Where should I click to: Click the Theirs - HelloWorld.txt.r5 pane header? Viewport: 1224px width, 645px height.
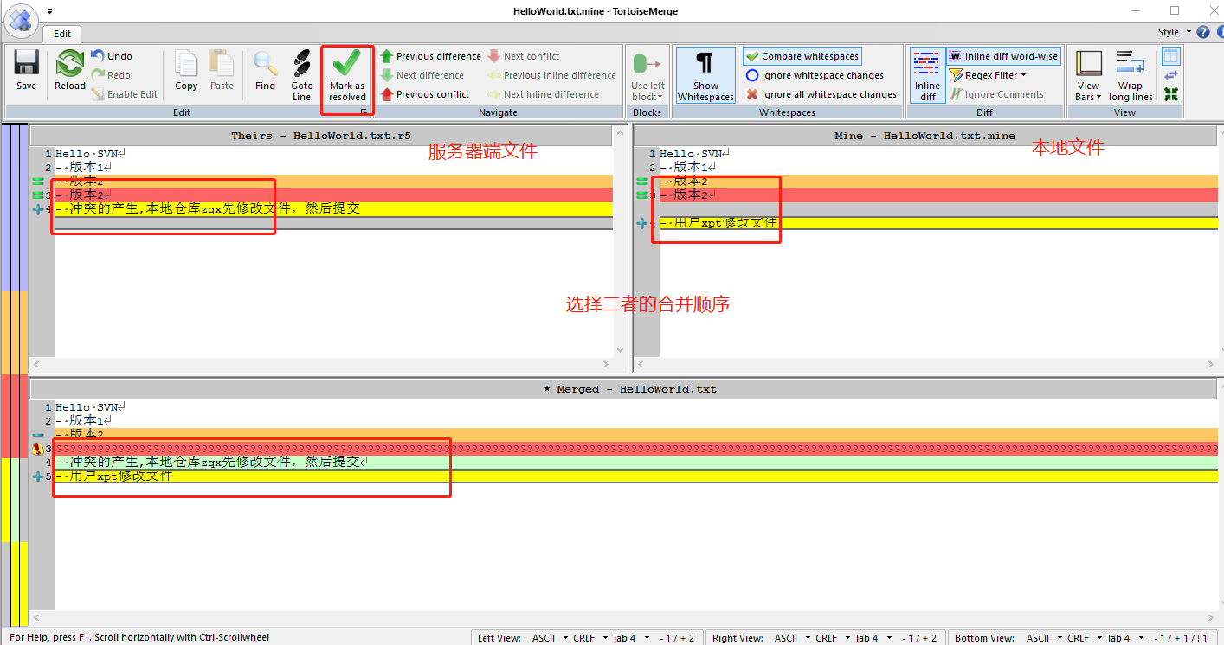(x=320, y=136)
